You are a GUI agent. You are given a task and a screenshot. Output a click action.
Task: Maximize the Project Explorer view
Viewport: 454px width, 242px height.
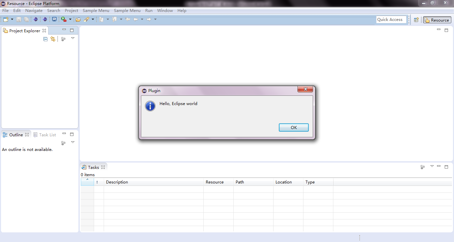(x=72, y=30)
